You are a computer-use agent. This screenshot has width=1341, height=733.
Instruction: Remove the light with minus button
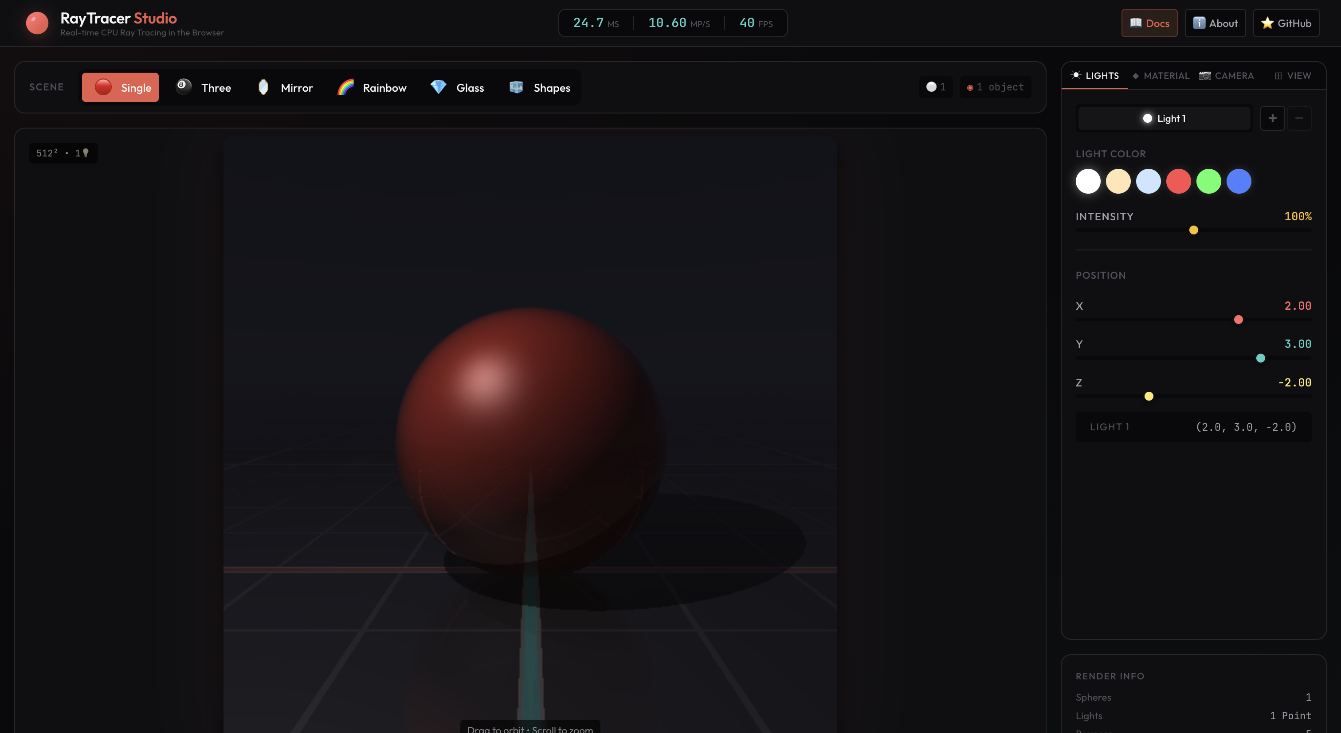(x=1299, y=119)
